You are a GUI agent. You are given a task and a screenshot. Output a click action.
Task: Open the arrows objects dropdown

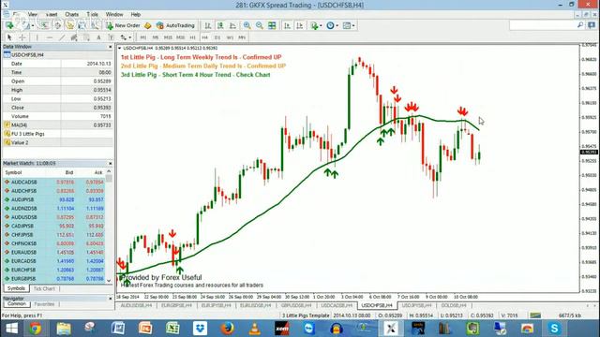(x=126, y=37)
